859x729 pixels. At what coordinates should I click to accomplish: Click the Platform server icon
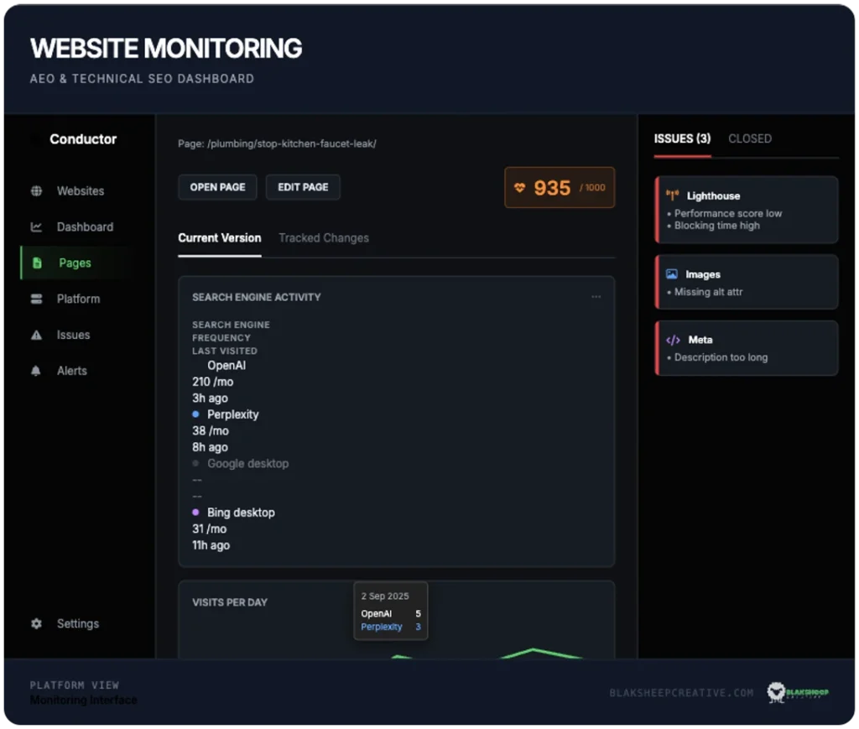pos(36,299)
